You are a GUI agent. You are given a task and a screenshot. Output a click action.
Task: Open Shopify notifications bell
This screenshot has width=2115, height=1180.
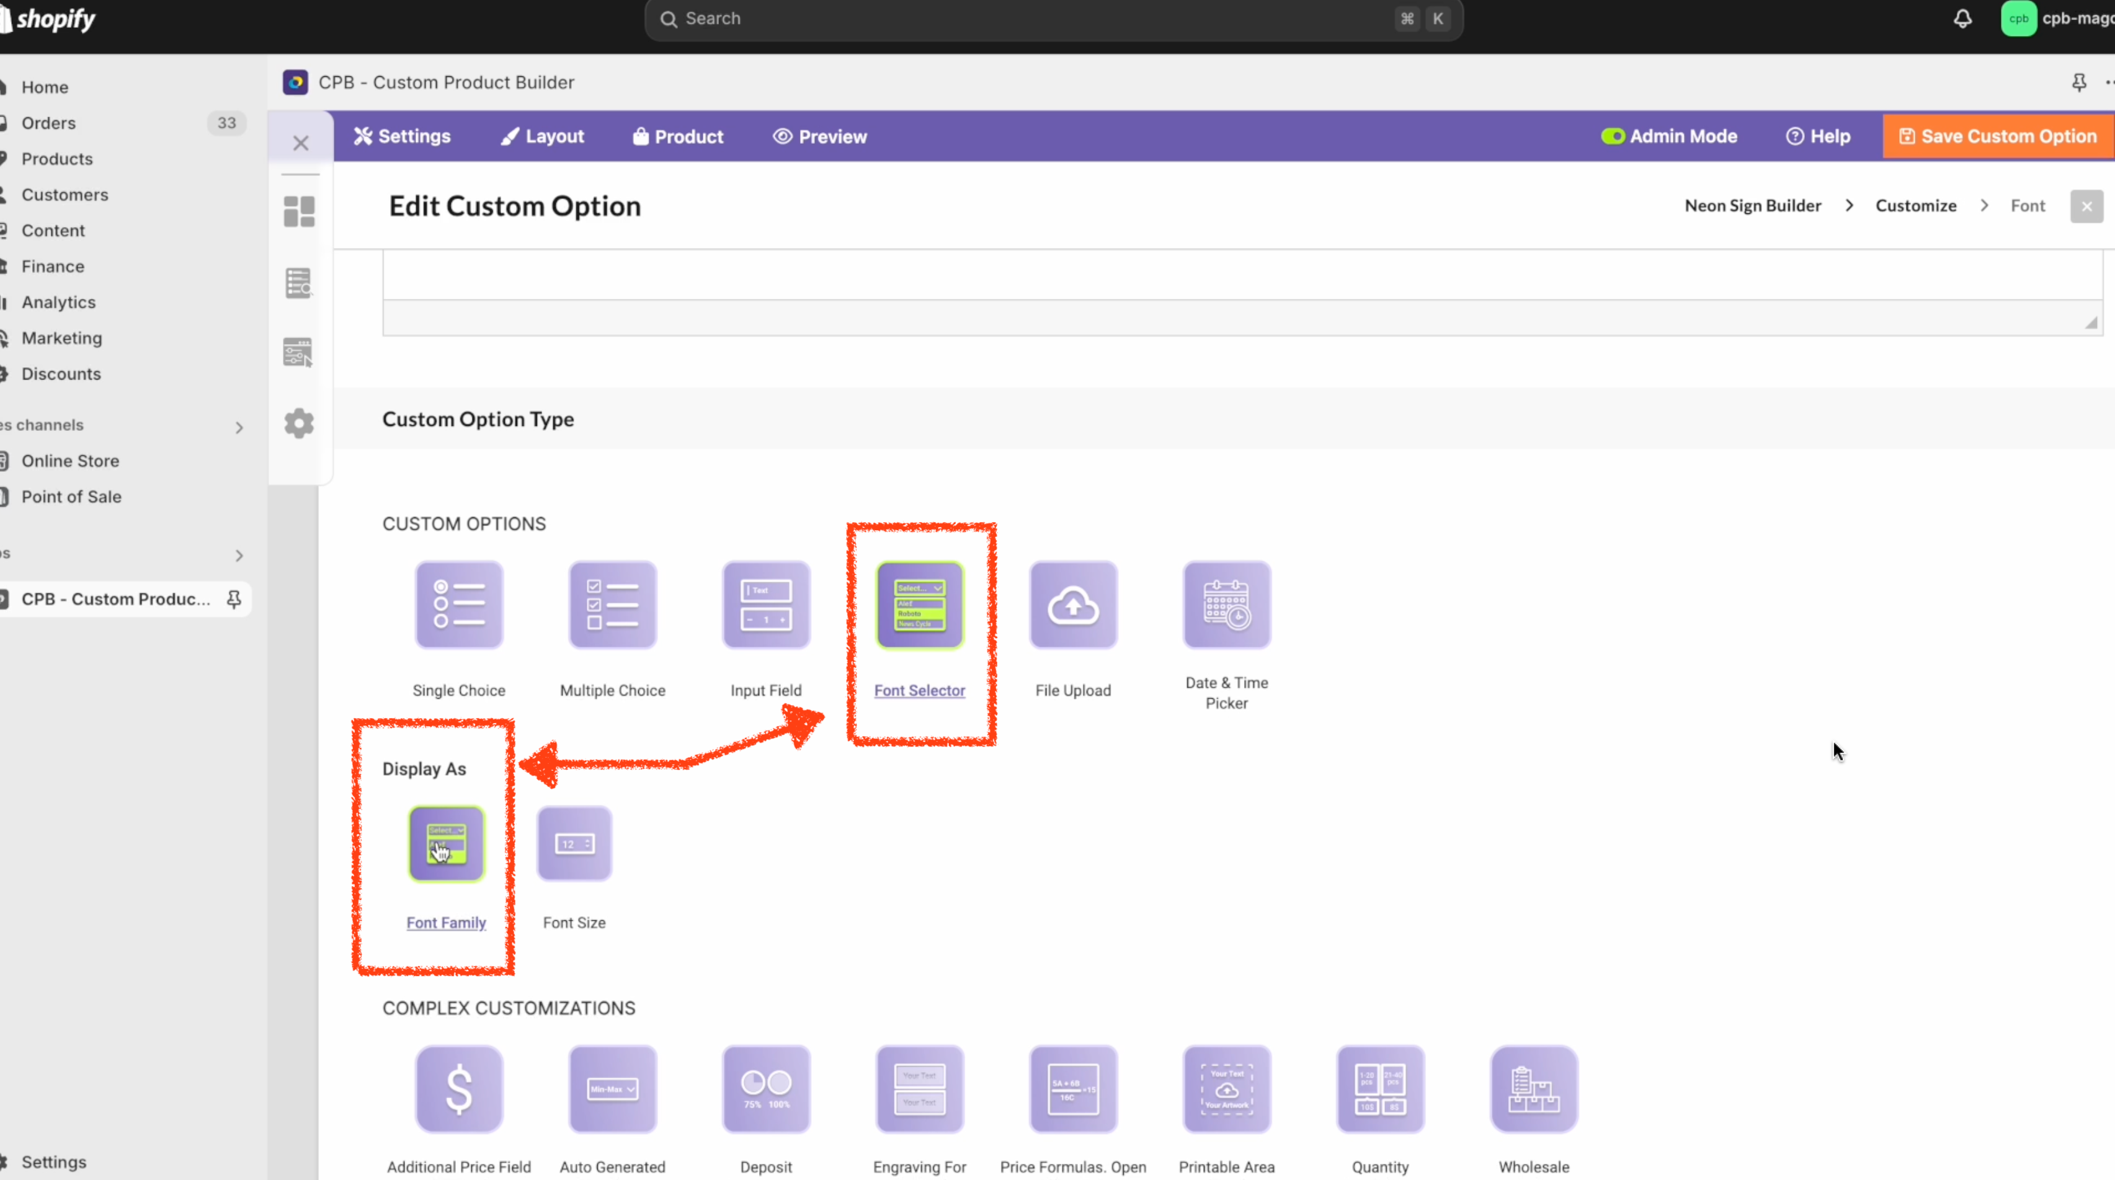point(1962,19)
